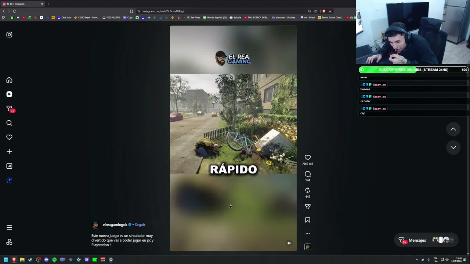Follow elreagamingok with the Seguir link
470x264 pixels.
140,225
